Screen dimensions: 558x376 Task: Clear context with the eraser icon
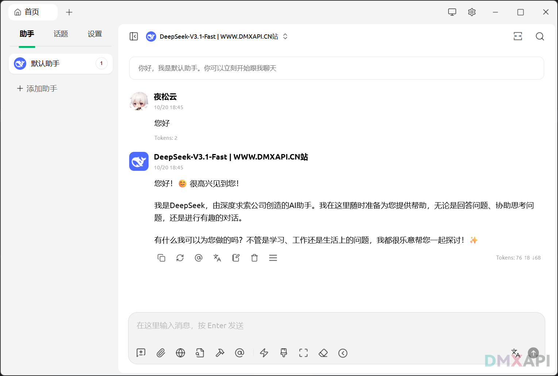(x=323, y=353)
